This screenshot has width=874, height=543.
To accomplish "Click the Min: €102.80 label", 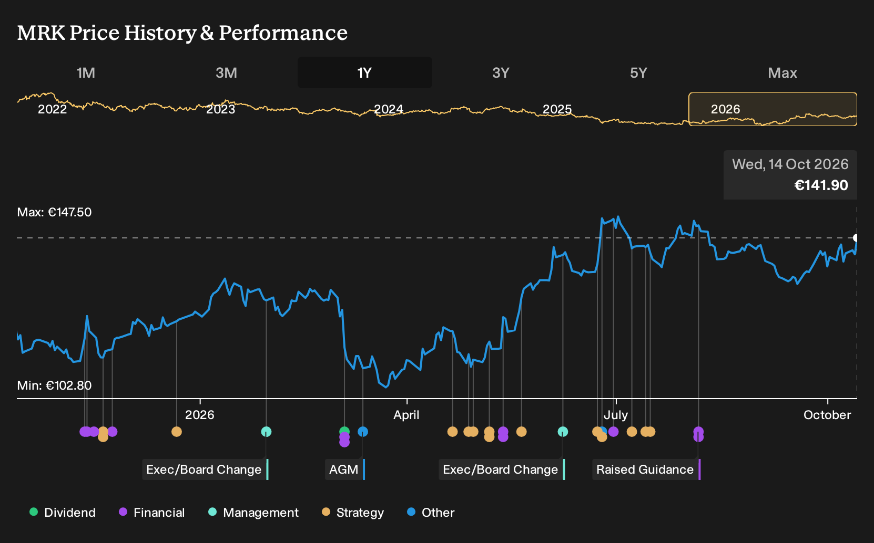I will [x=54, y=385].
